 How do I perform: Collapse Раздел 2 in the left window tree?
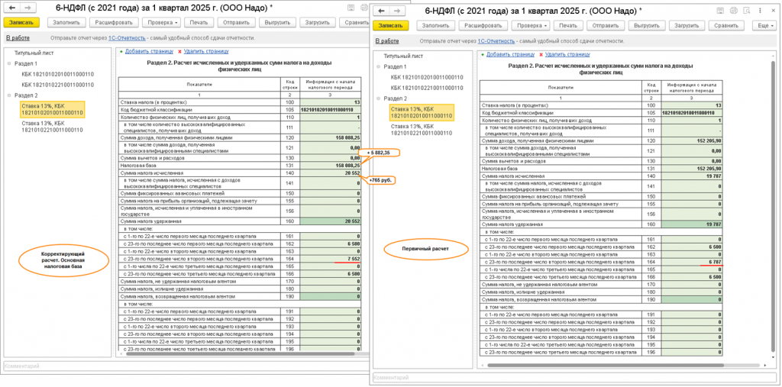[x=9, y=95]
